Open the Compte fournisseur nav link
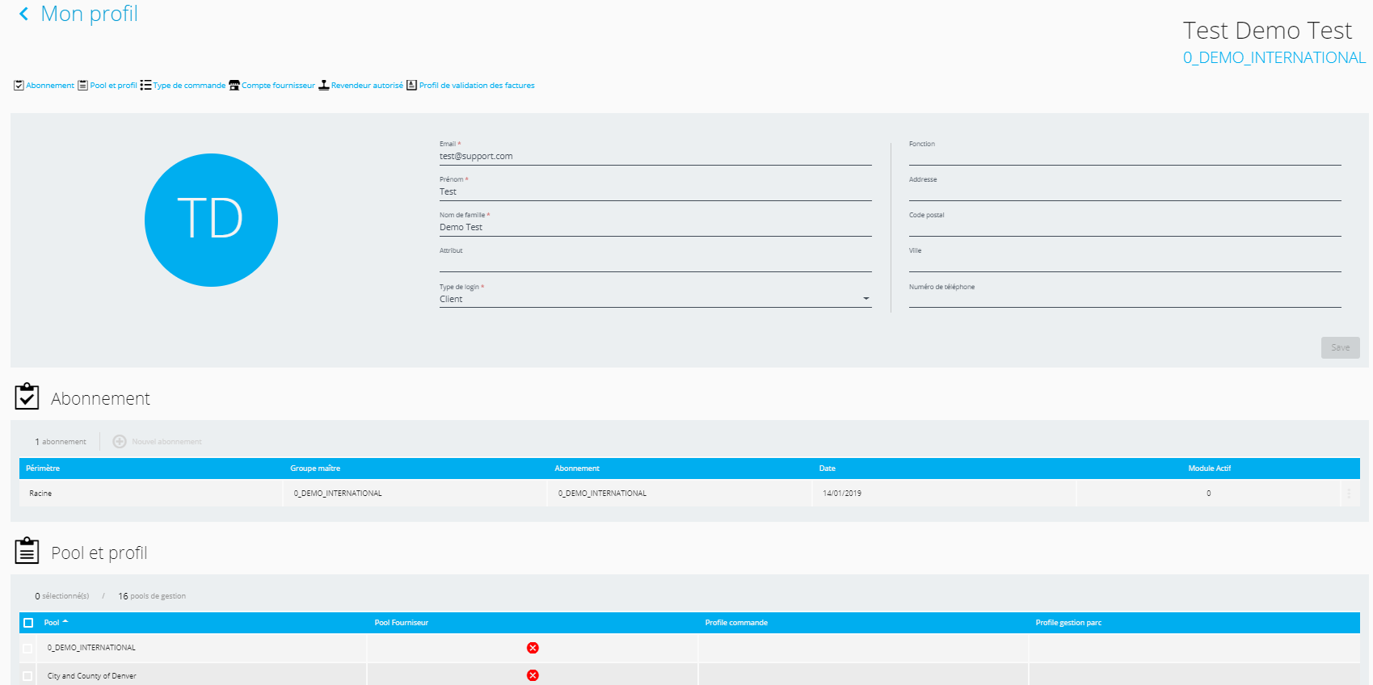This screenshot has height=685, width=1373. [278, 86]
